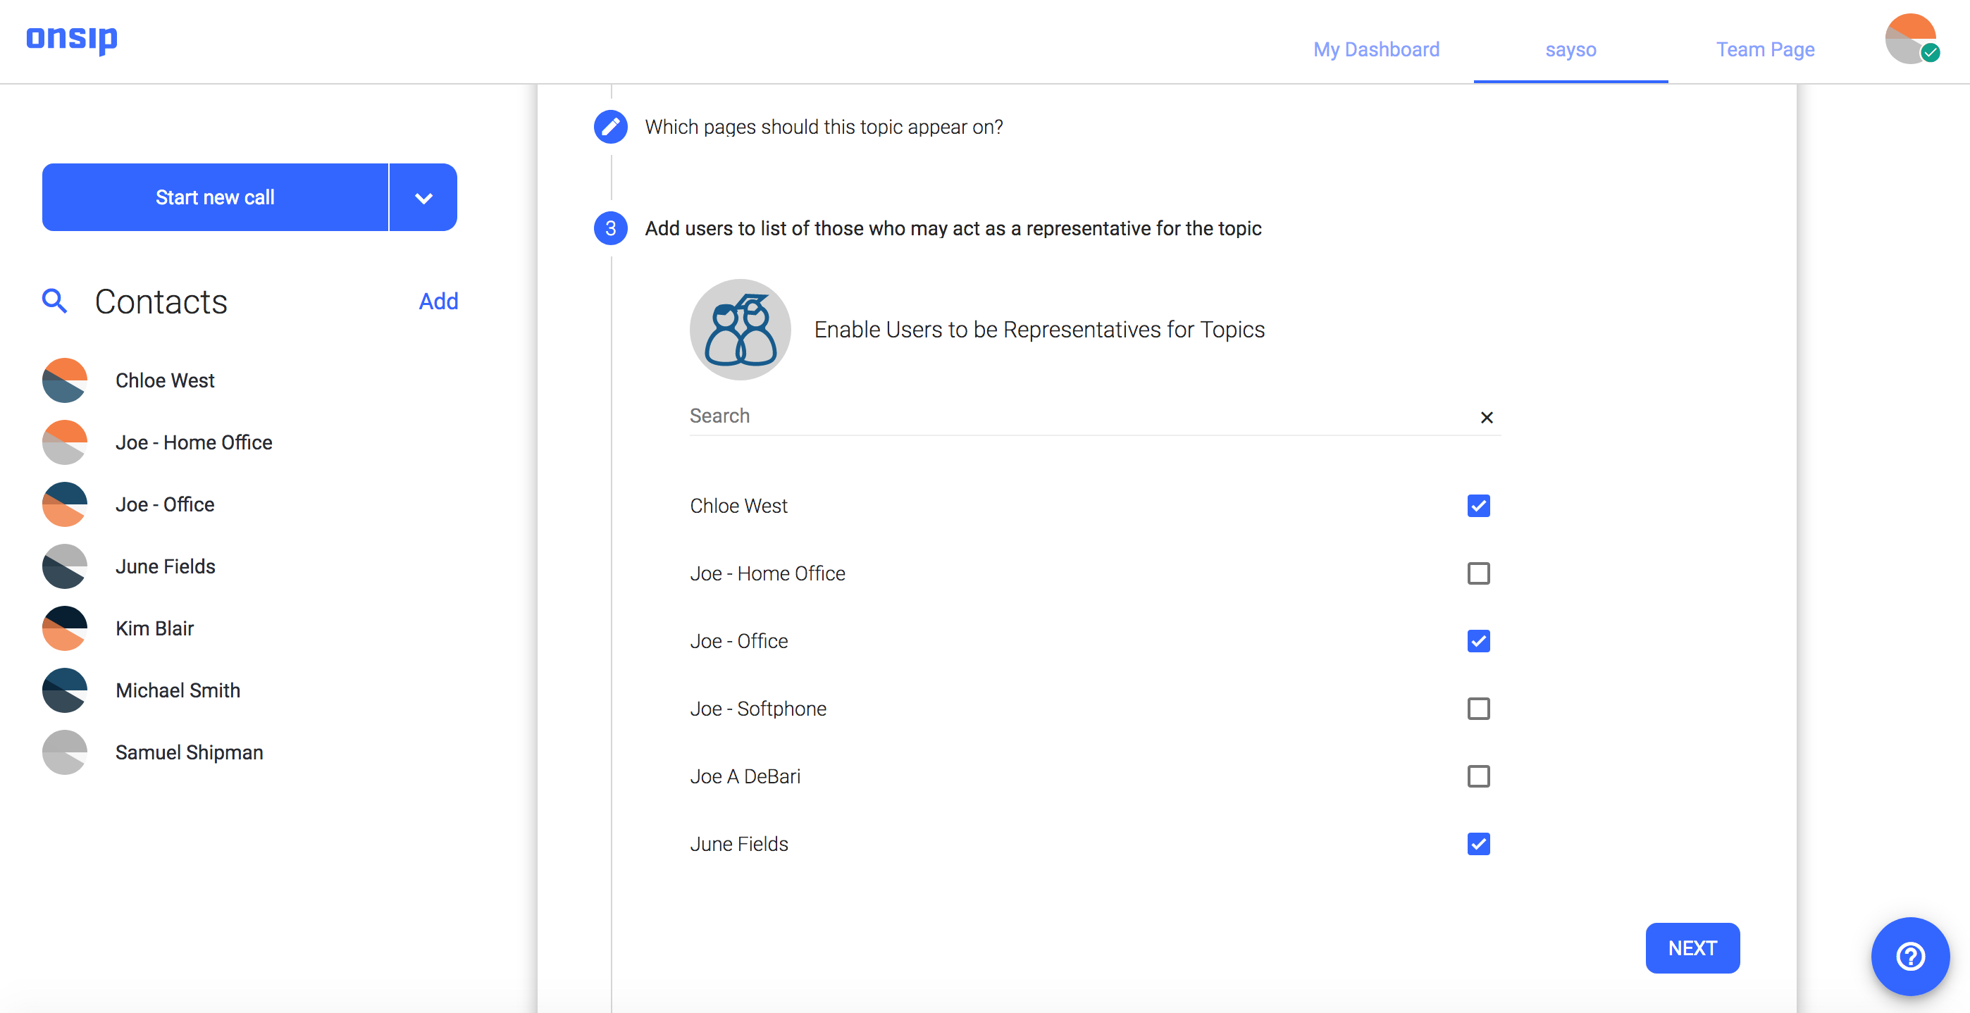Expand the Start new call dropdown arrow

(x=423, y=197)
